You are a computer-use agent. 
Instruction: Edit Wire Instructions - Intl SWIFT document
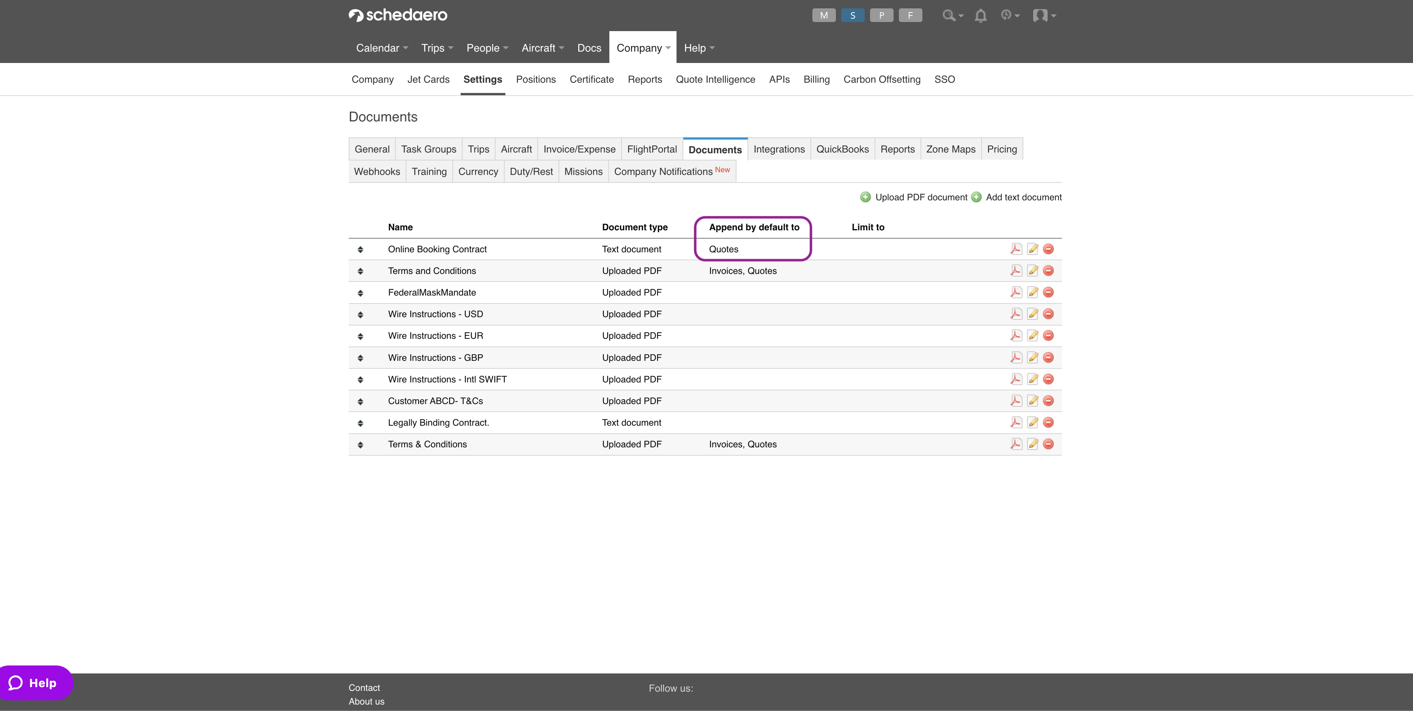tap(1032, 379)
